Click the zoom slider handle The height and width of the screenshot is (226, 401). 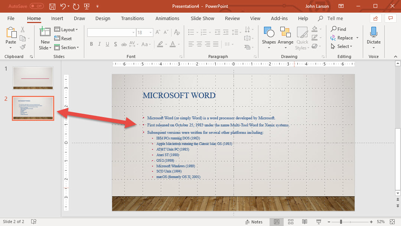pos(341,222)
